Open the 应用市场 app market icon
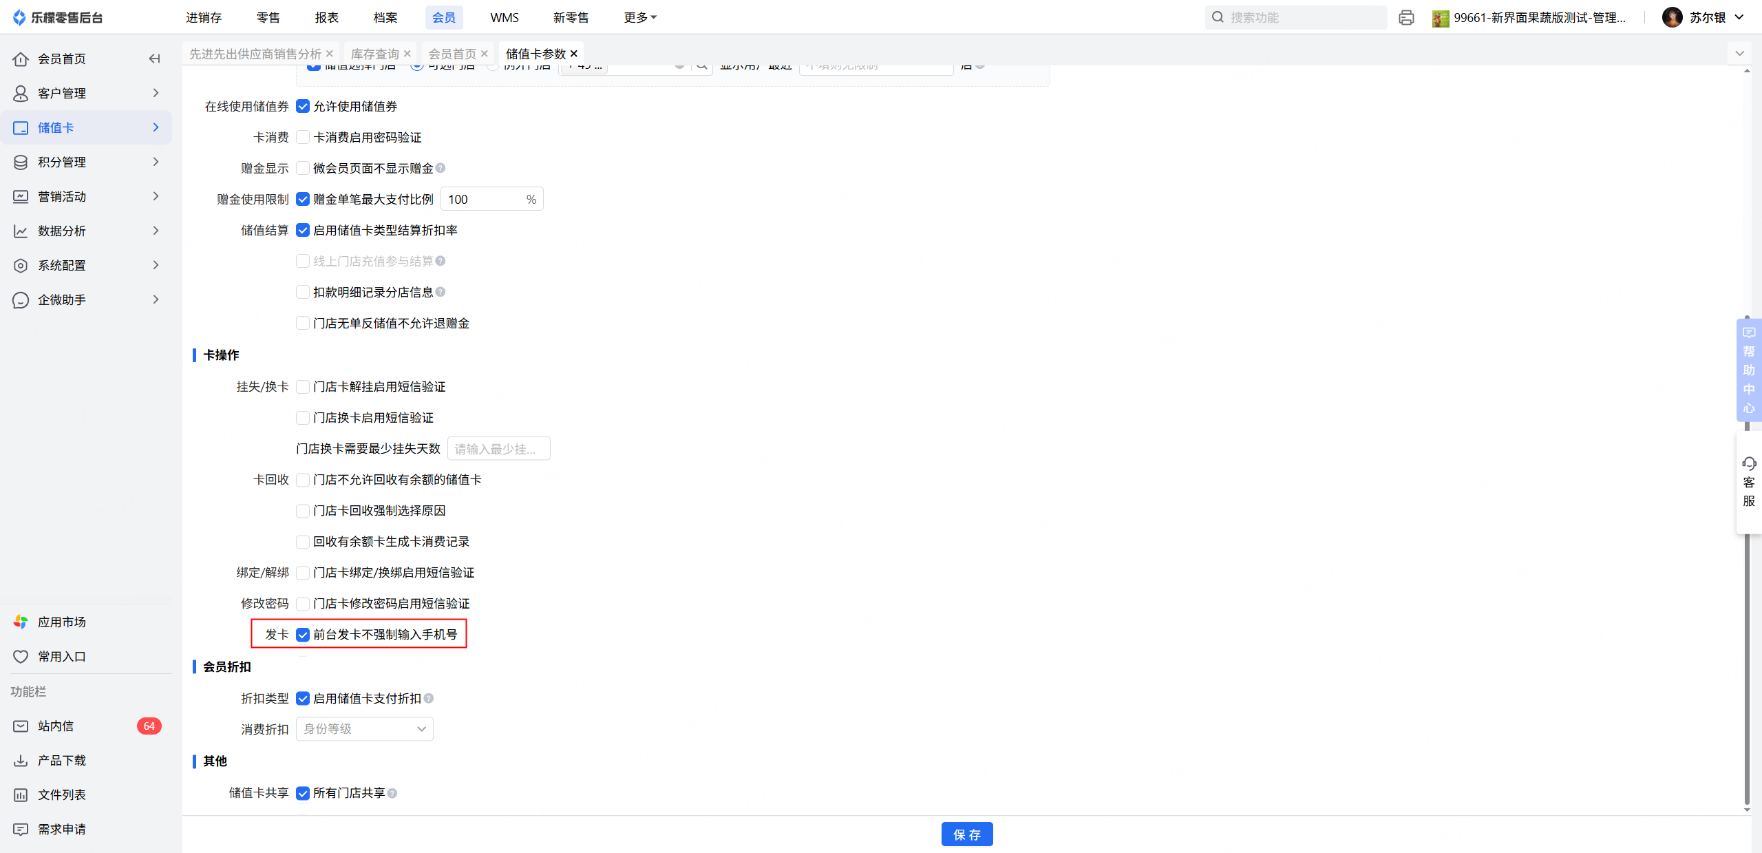This screenshot has height=853, width=1762. point(21,622)
